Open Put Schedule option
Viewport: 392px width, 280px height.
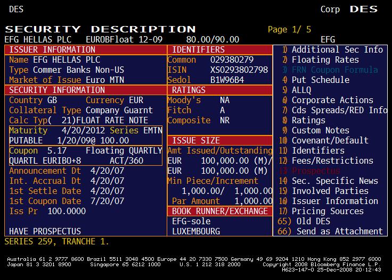pyautogui.click(x=316, y=80)
